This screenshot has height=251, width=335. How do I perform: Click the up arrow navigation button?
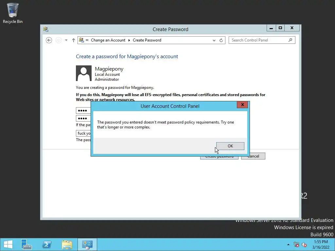(74, 40)
